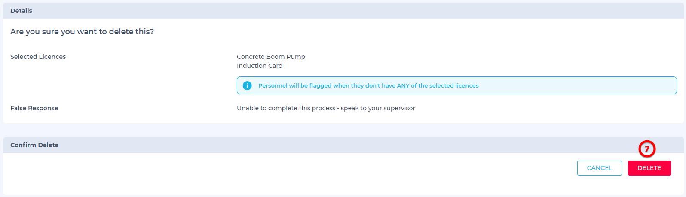Viewport: 686px width, 197px height.
Task: Click the underlined ANY word
Action: (403, 86)
